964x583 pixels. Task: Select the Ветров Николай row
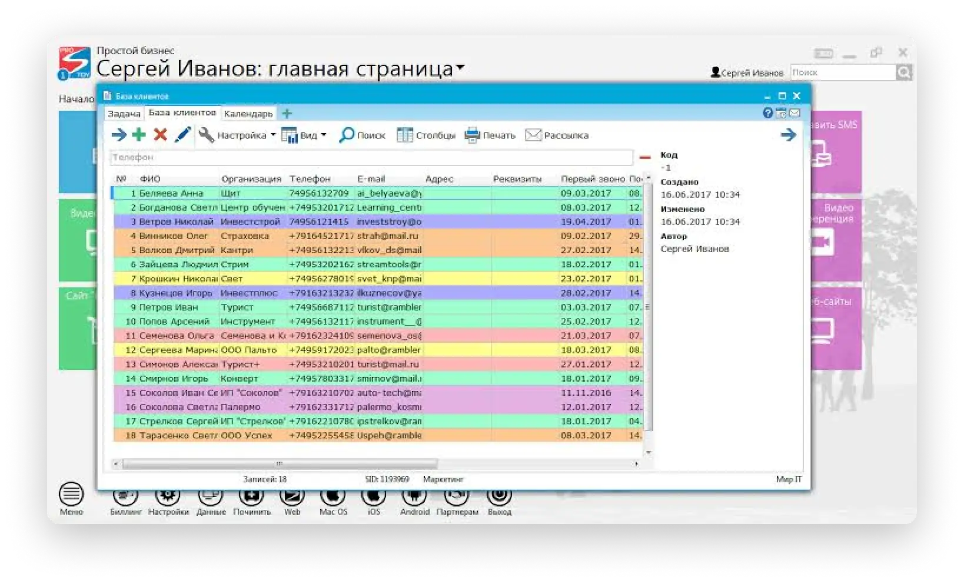377,222
